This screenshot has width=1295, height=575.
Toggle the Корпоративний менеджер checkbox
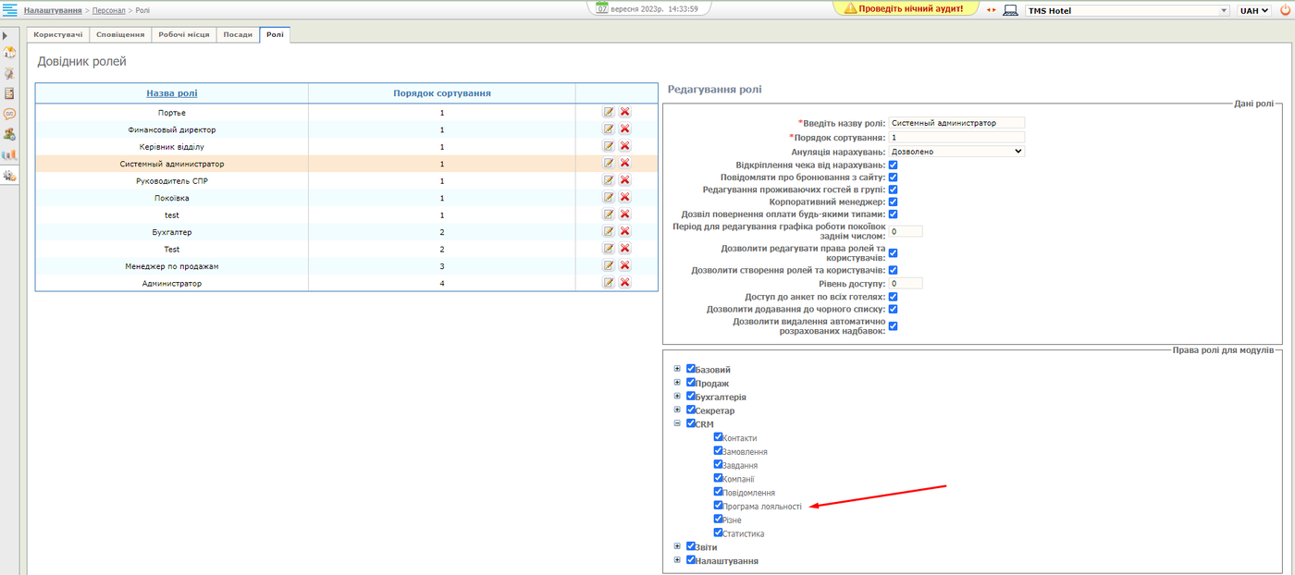(894, 202)
